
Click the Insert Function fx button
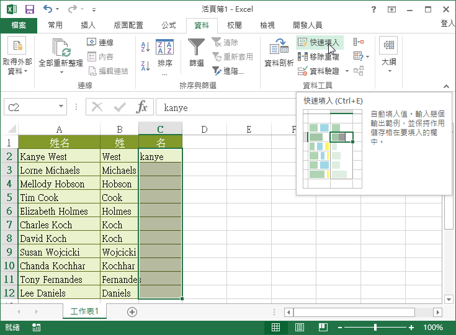[141, 107]
